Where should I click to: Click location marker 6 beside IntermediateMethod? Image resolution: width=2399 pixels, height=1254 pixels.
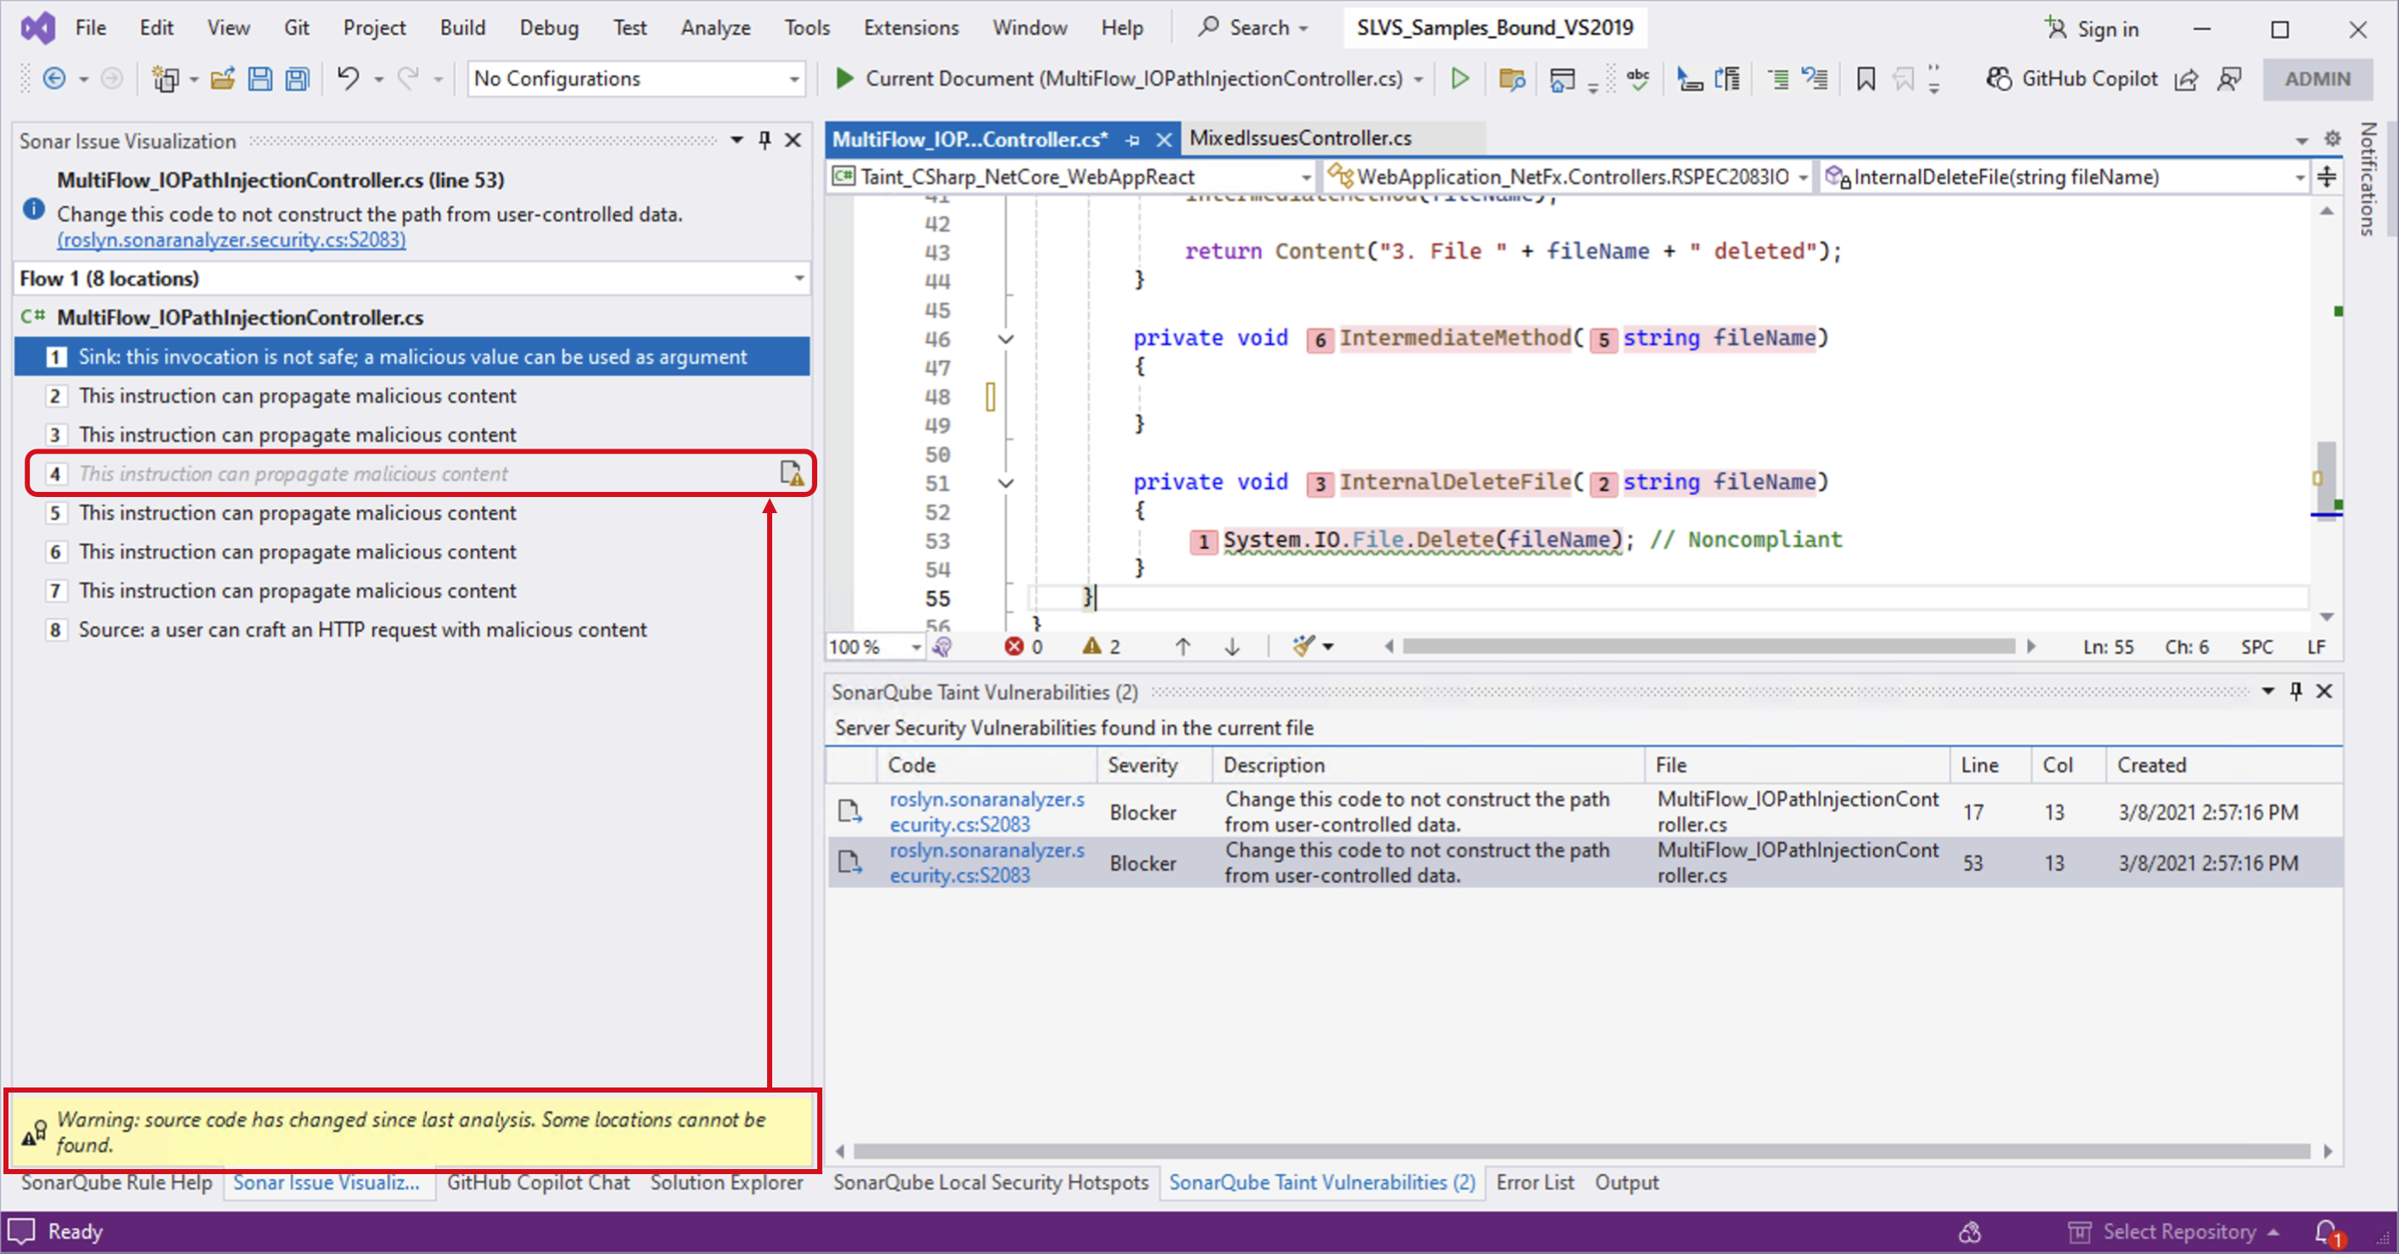pyautogui.click(x=1319, y=340)
